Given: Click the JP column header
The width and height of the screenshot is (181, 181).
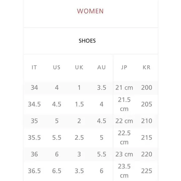Looking at the screenshot, I should point(124,67).
